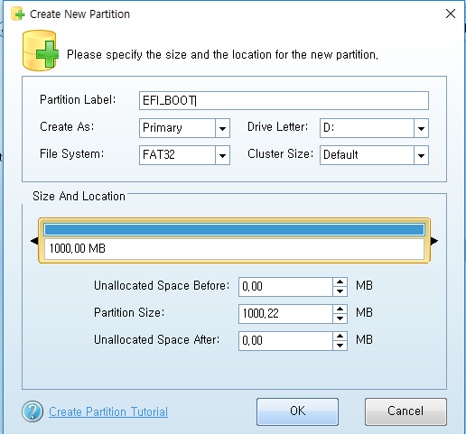Open the File System FAT32 dropdown
The image size is (466, 434).
click(x=222, y=155)
